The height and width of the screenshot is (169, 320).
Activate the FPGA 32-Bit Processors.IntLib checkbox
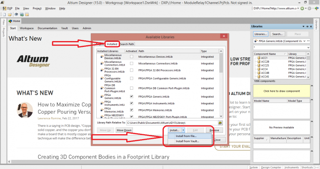(132, 70)
